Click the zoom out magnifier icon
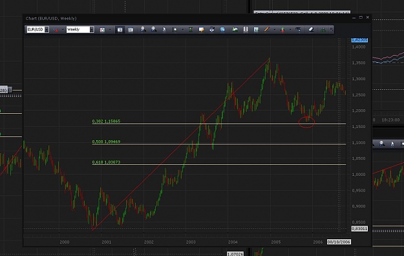The width and height of the screenshot is (404, 256). [154, 30]
